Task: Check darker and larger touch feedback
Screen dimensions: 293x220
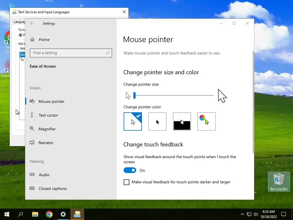Action: click(126, 182)
